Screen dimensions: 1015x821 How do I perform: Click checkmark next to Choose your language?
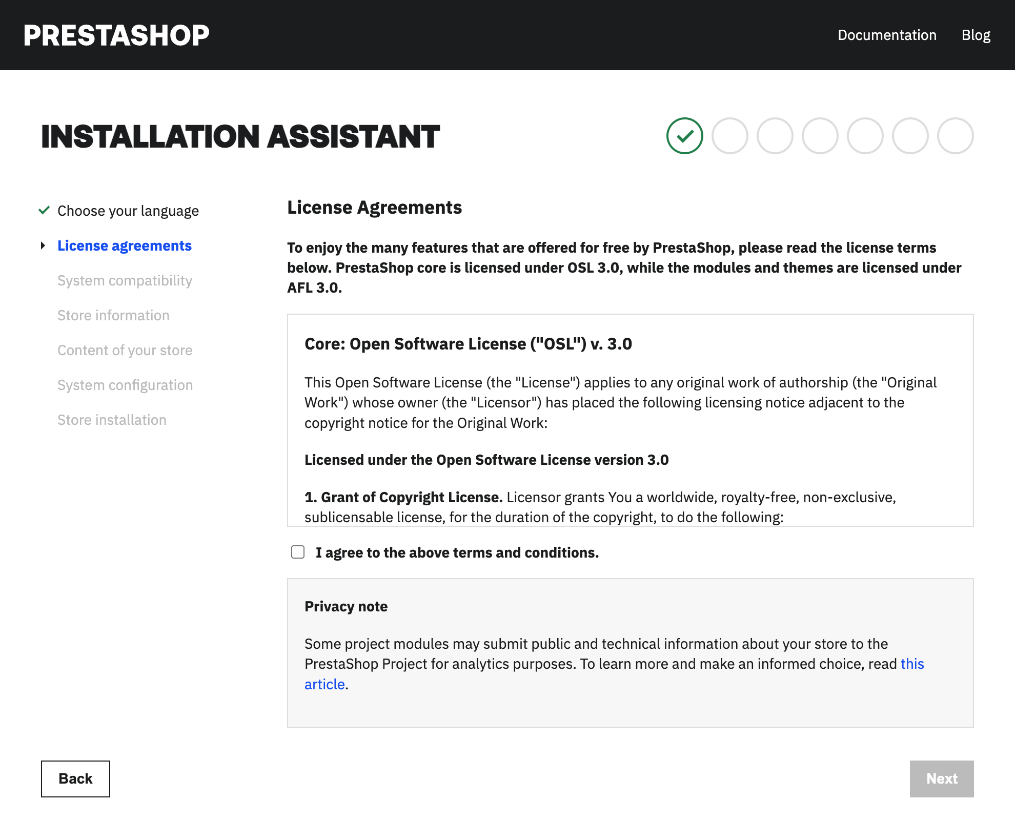[44, 210]
